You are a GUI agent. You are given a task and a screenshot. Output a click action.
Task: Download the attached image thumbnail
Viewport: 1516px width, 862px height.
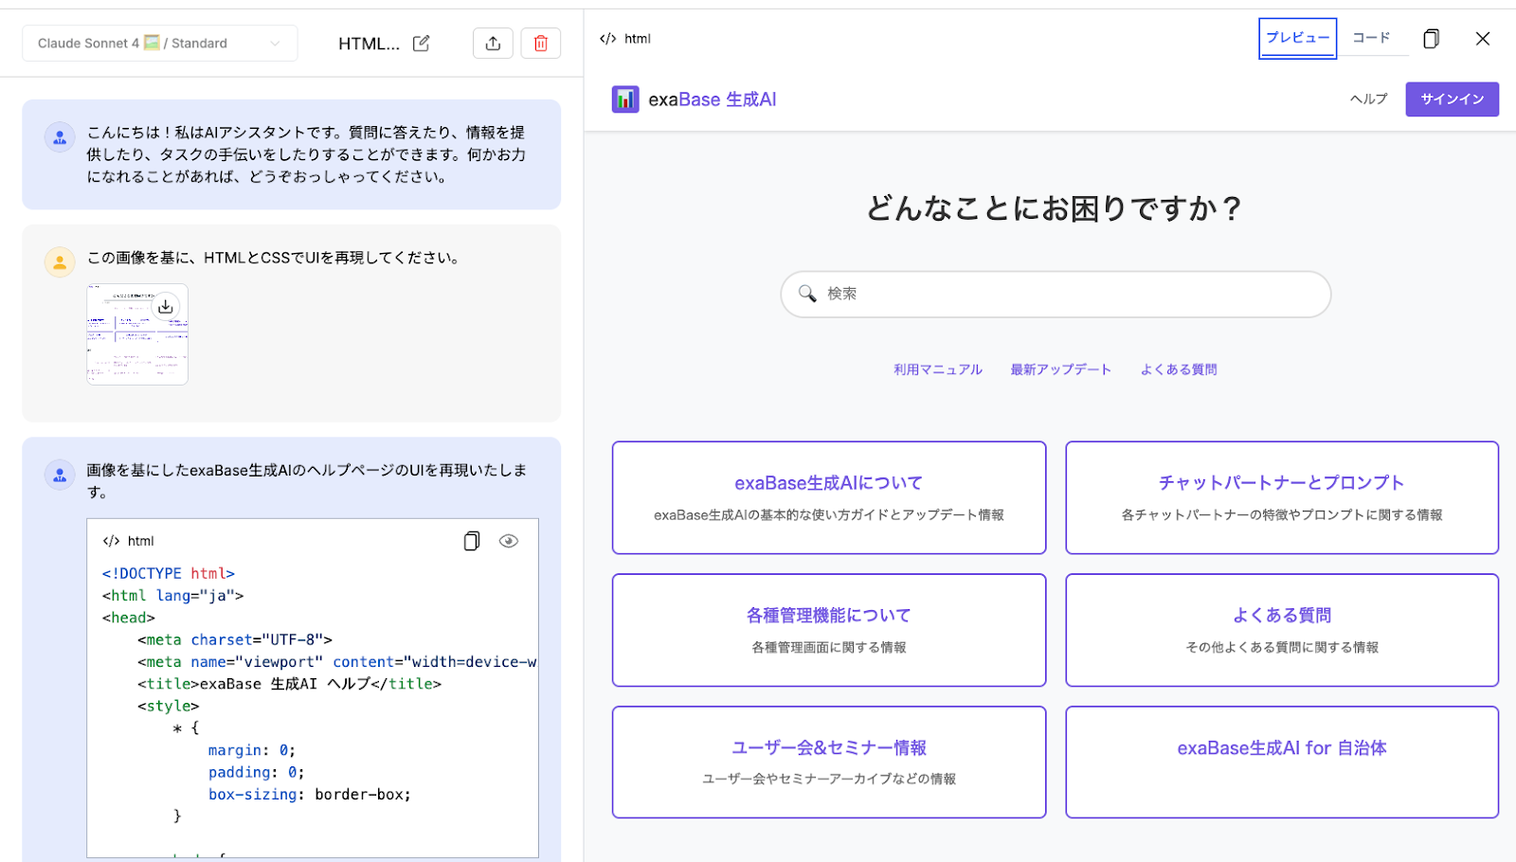pos(166,306)
